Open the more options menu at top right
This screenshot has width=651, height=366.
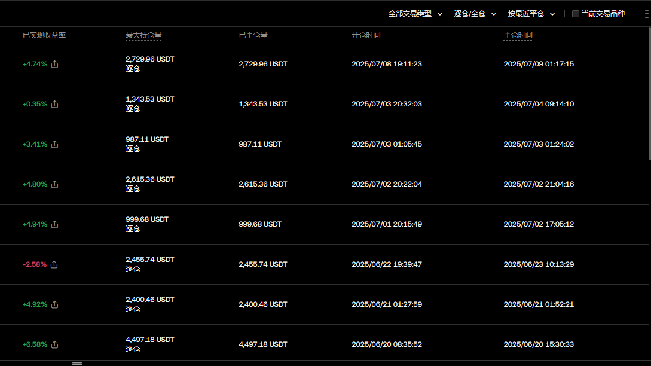[x=646, y=14]
